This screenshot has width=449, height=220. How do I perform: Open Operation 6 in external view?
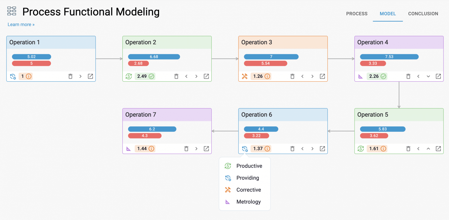pos(322,148)
